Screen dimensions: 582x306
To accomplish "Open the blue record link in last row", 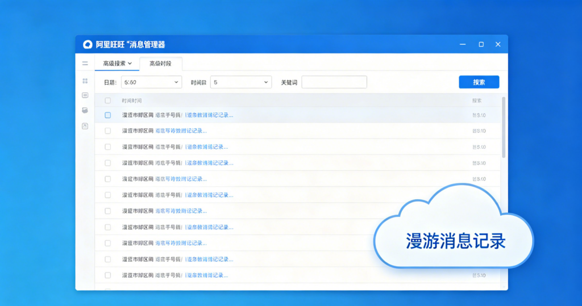I will click(206, 275).
